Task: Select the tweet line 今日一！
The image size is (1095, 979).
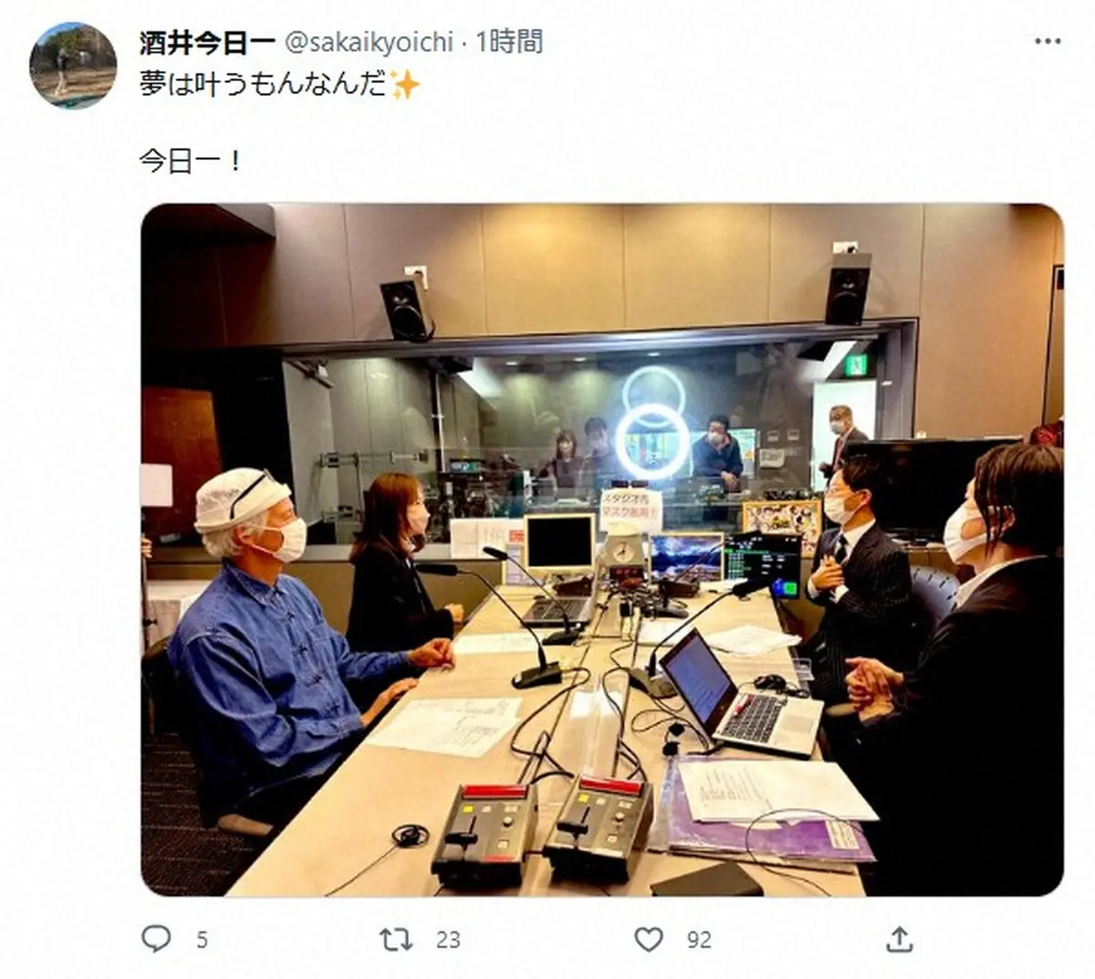Action: (191, 162)
